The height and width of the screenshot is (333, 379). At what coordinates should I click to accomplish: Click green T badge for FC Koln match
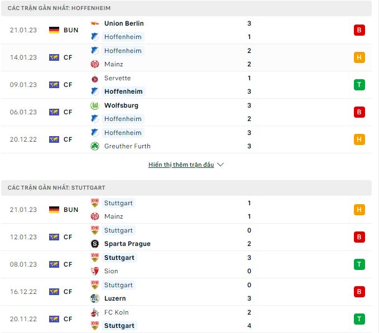pyautogui.click(x=359, y=319)
